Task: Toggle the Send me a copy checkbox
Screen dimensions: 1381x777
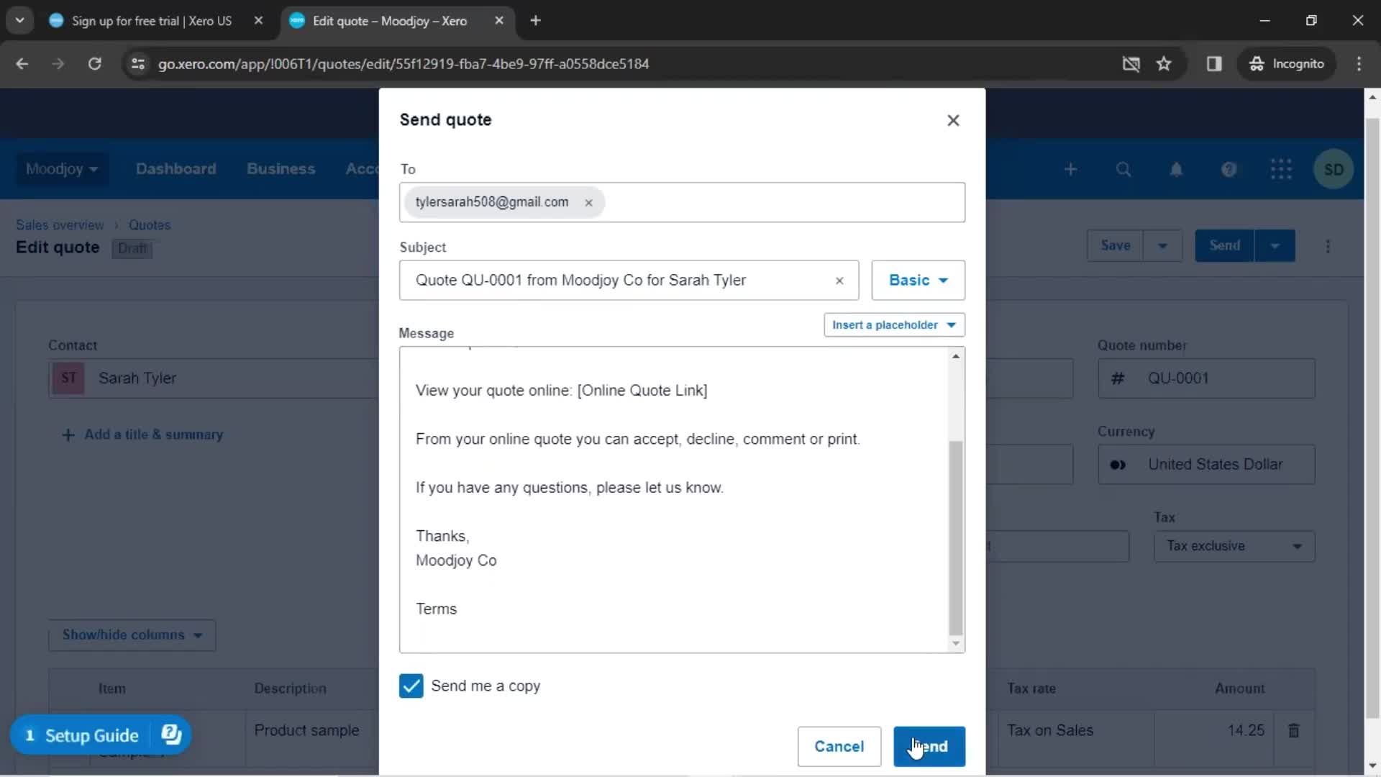Action: tap(411, 686)
